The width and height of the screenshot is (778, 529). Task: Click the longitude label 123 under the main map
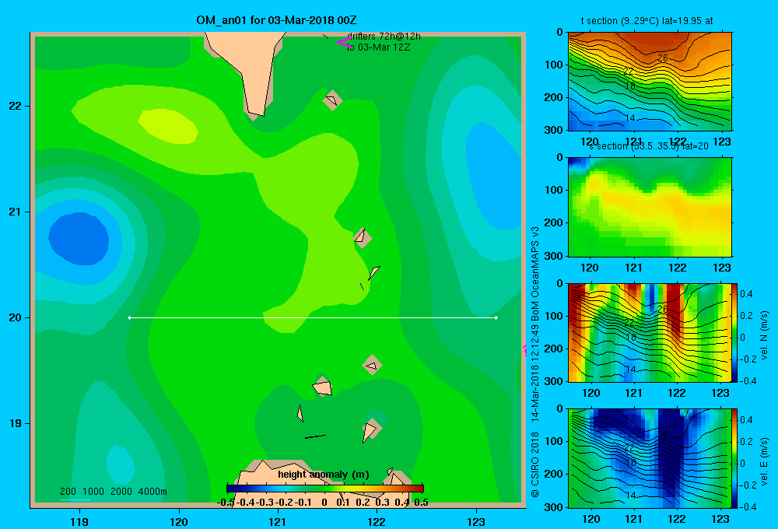point(476,521)
